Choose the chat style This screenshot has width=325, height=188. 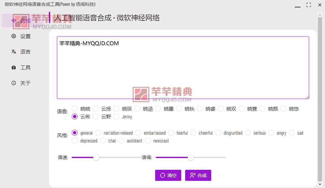click(x=103, y=141)
